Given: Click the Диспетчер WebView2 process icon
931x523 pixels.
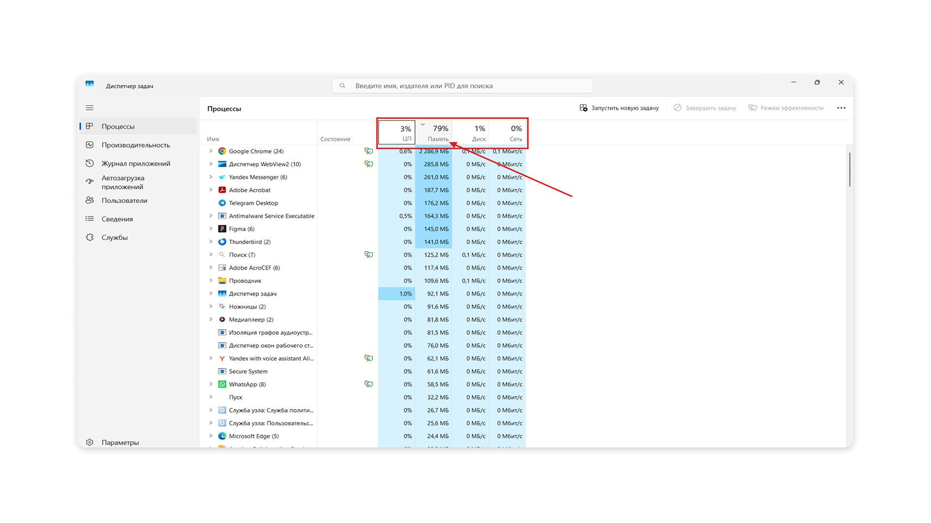Looking at the screenshot, I should [x=222, y=164].
